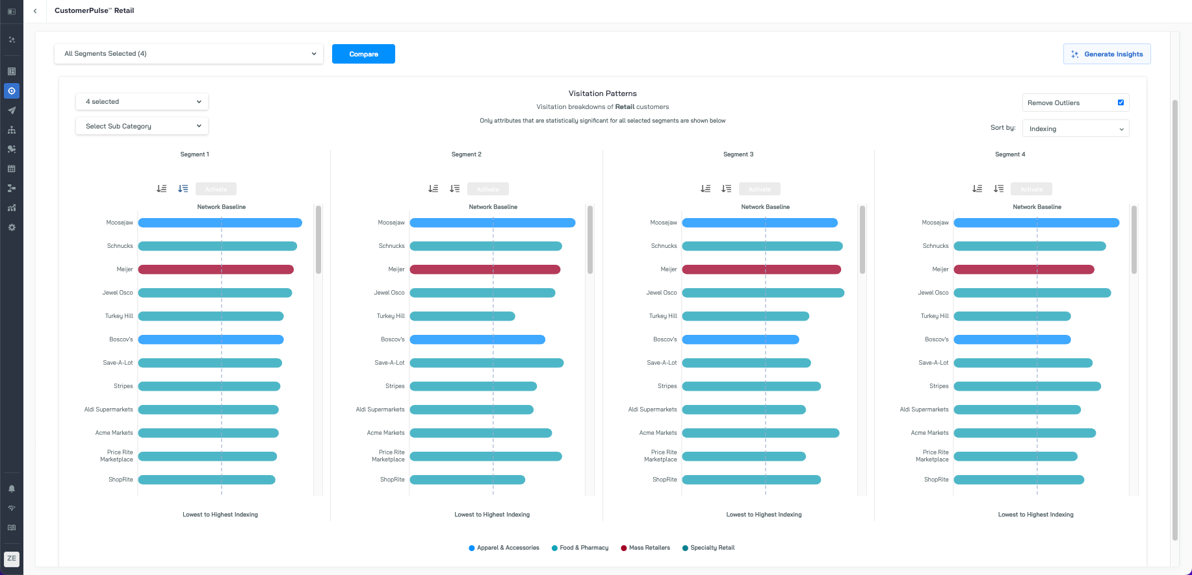Click Segment 2 descending sort icon
The height and width of the screenshot is (575, 1192).
click(x=455, y=189)
